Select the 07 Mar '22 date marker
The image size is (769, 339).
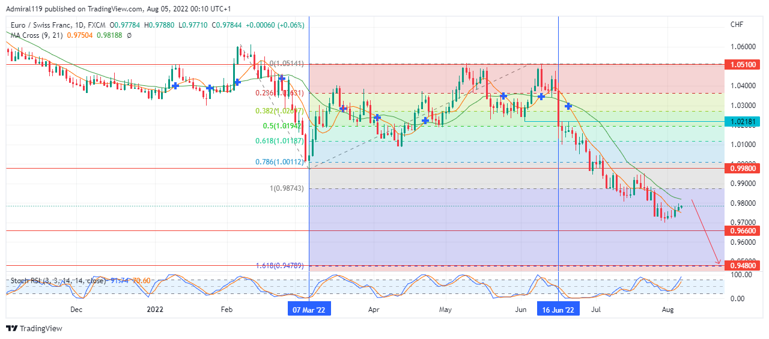coord(309,309)
